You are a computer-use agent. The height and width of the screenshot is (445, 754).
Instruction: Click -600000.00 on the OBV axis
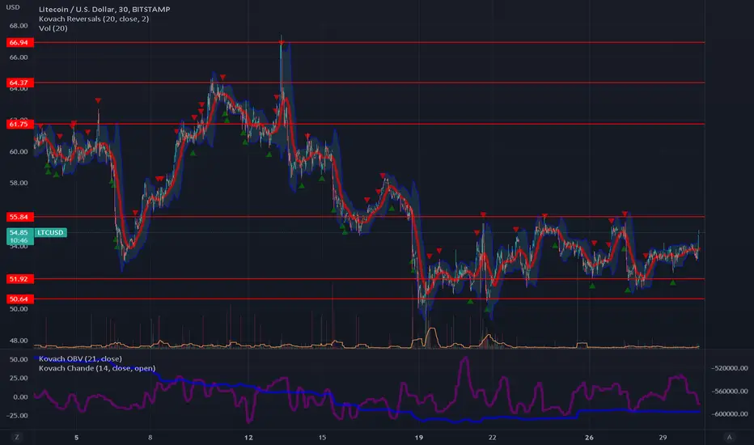(730, 414)
